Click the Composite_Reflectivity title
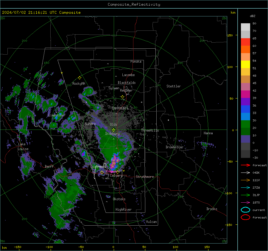 [134, 4]
